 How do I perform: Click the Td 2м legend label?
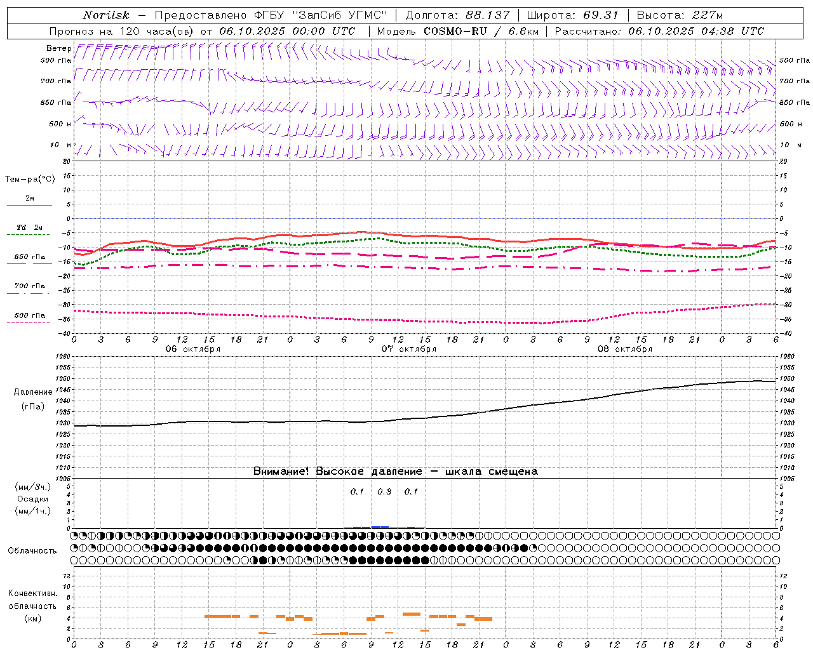[x=30, y=227]
